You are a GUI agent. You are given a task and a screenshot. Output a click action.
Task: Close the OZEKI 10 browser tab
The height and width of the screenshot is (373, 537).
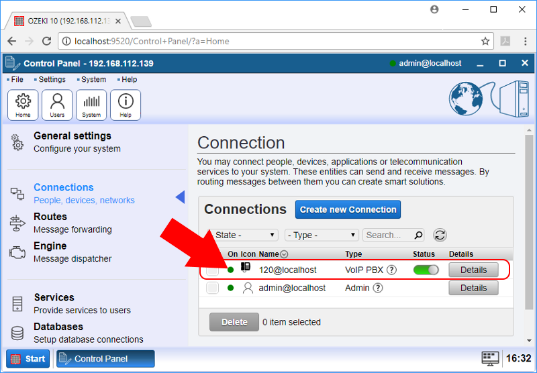(118, 21)
